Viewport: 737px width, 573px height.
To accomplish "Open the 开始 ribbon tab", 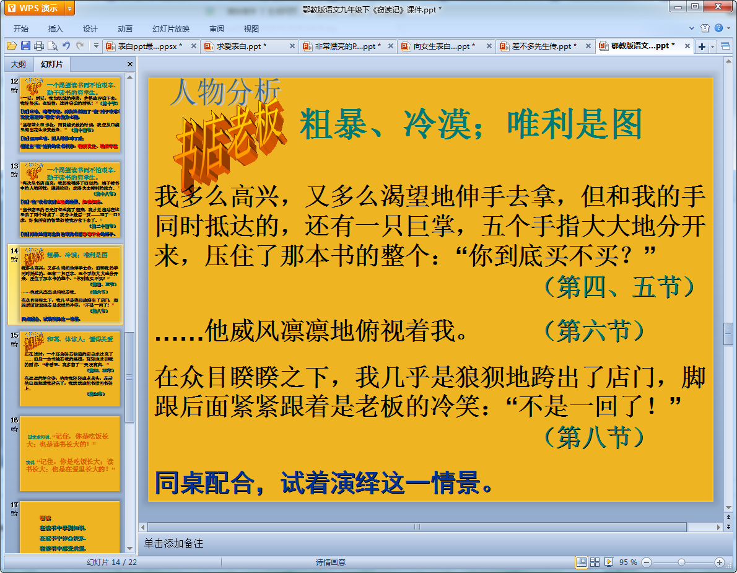I will pyautogui.click(x=20, y=28).
